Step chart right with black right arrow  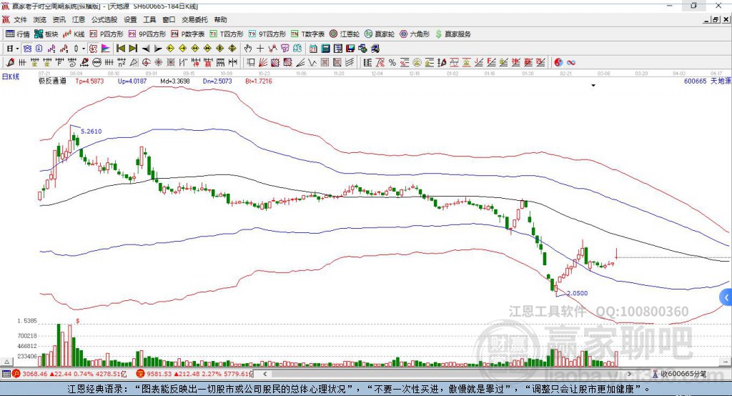(158, 49)
